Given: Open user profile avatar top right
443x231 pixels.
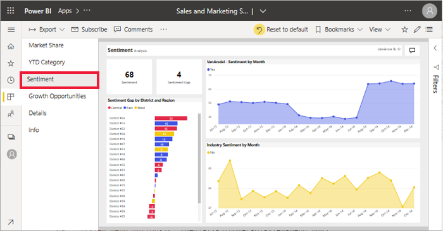Looking at the screenshot, I should 430,11.
